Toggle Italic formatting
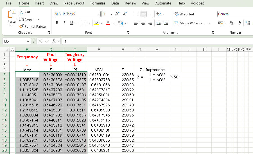 (x=64, y=23)
